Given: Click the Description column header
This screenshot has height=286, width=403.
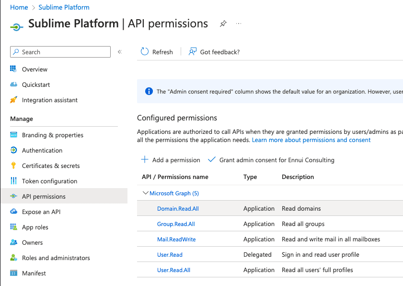Looking at the screenshot, I should click(298, 177).
